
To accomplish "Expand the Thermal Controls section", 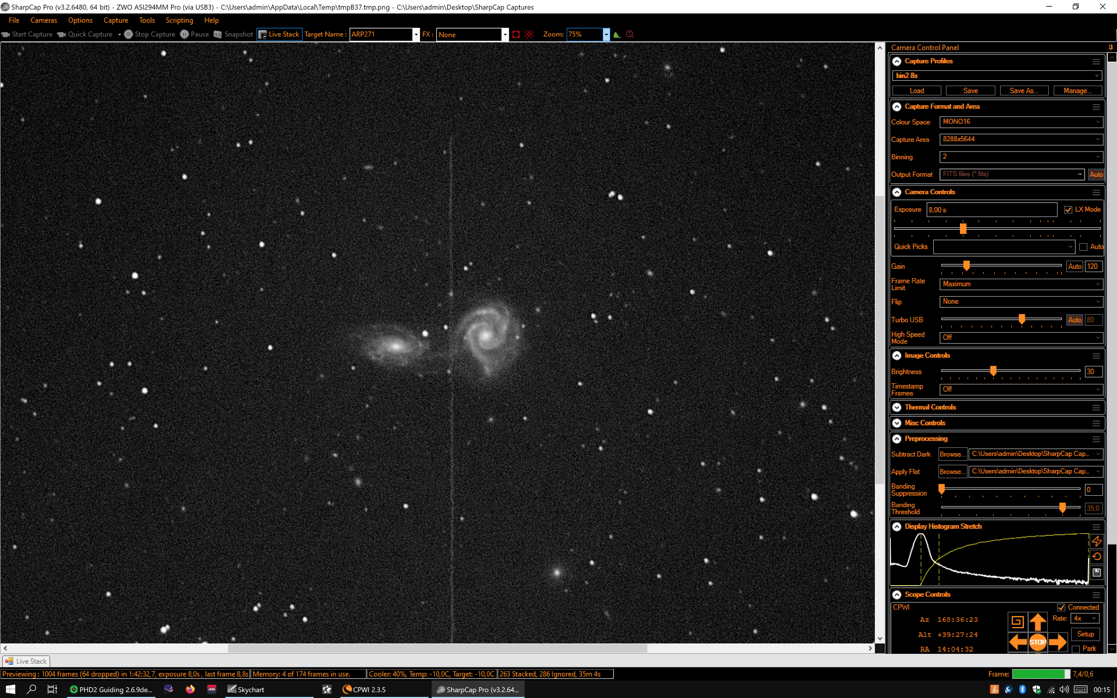I will point(897,407).
